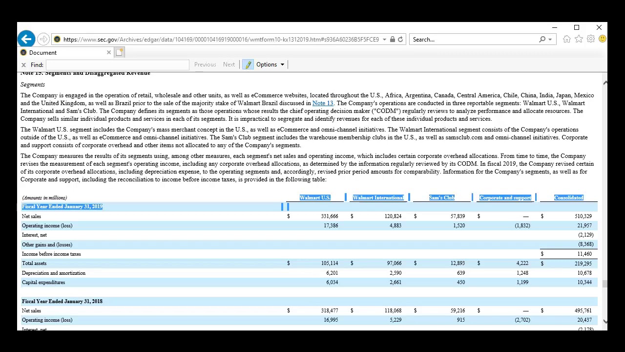Click the 'Total assets' row label
The width and height of the screenshot is (625, 352).
coord(34,263)
